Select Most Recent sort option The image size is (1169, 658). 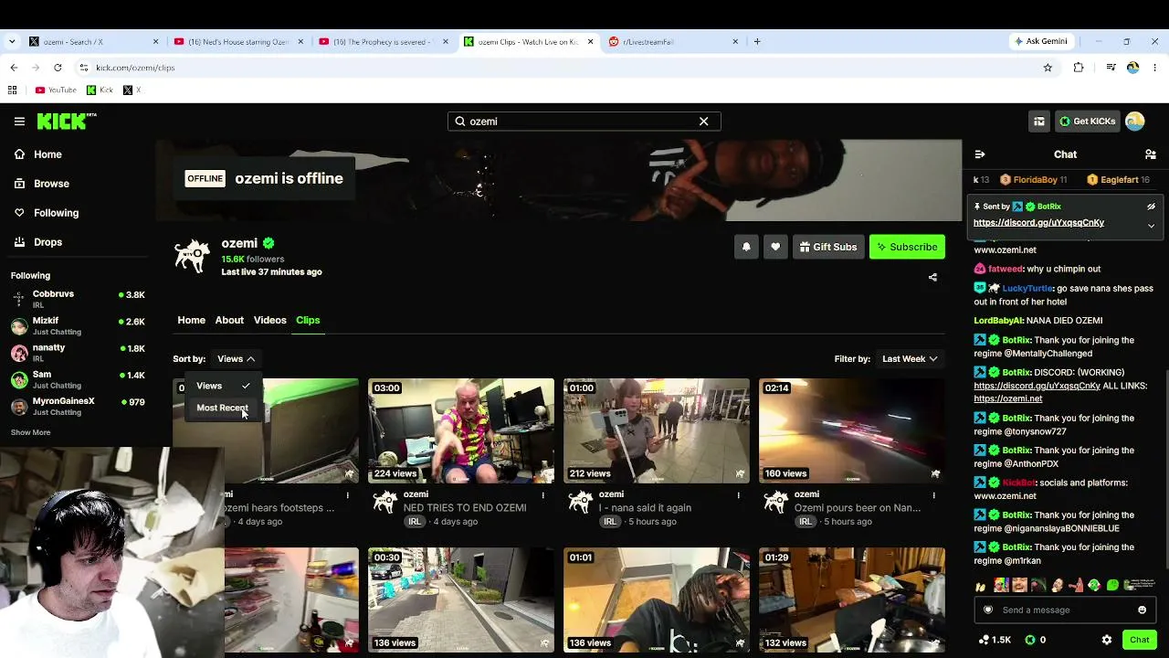tap(223, 408)
